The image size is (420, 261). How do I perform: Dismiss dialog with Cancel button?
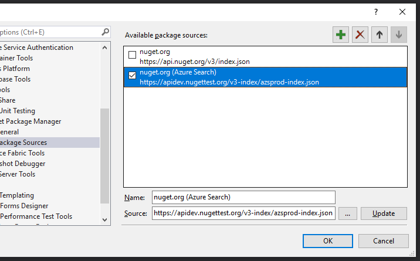point(384,241)
